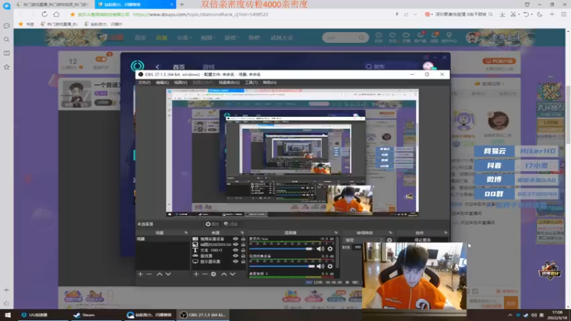Click browser address bar URL
Screen dimensions: 571x321
[201, 14]
